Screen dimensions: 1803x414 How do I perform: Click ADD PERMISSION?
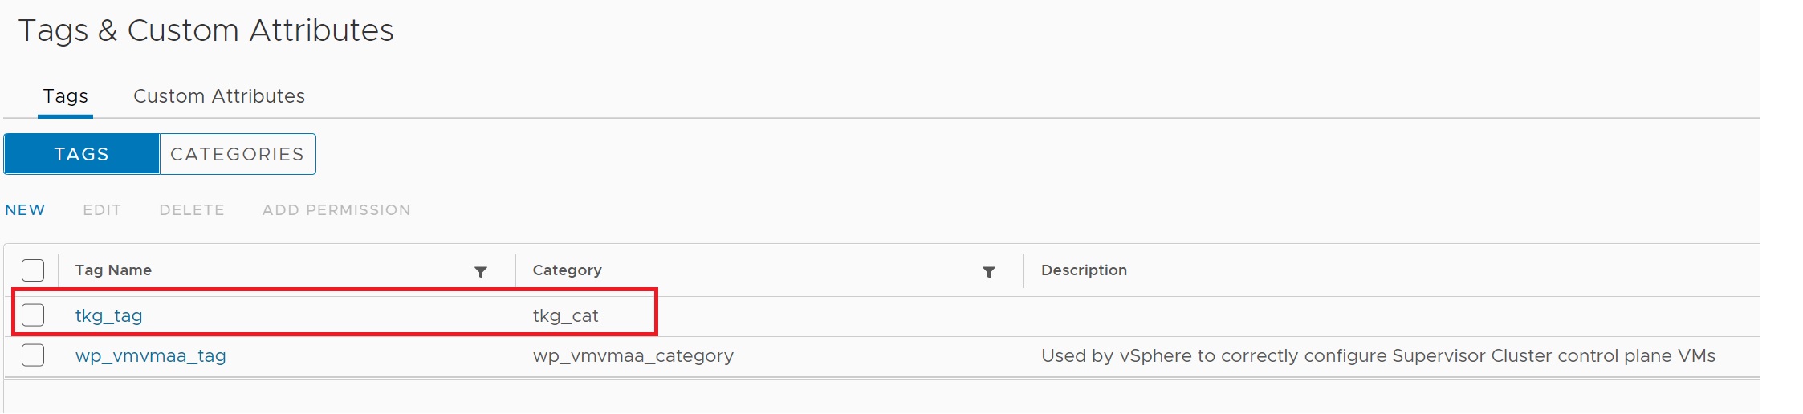coord(336,210)
